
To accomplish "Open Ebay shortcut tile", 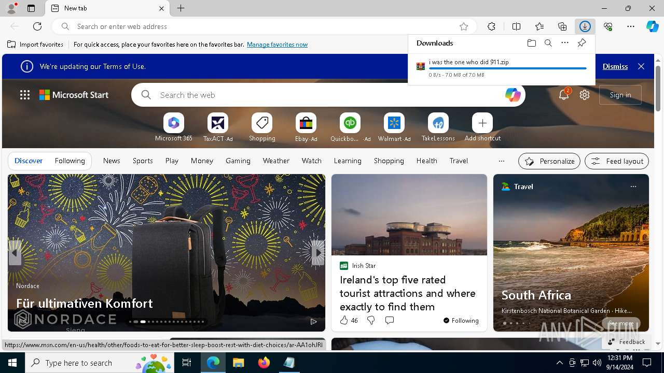I will pyautogui.click(x=306, y=127).
